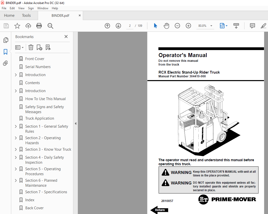268x214 pixels.
Task: Open Page Thumbnails panel icon
Action: click(6, 40)
